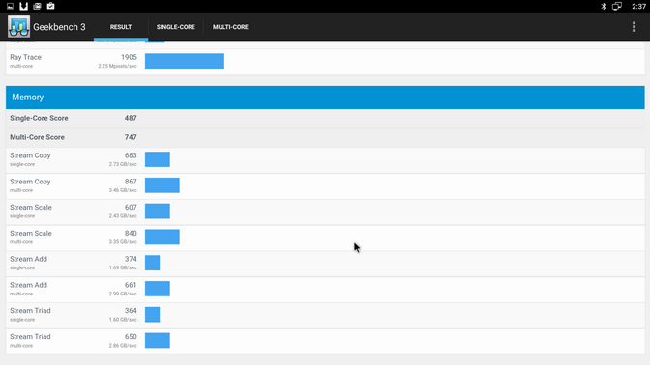Viewport: 650px width, 365px height.
Task: Open the picture notification icon
Action: [x=10, y=6]
